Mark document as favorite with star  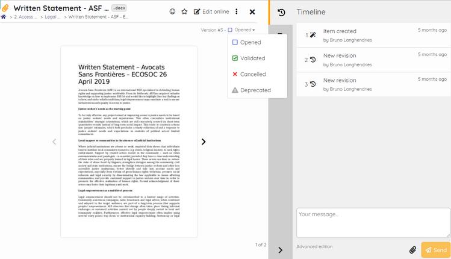[x=184, y=11]
